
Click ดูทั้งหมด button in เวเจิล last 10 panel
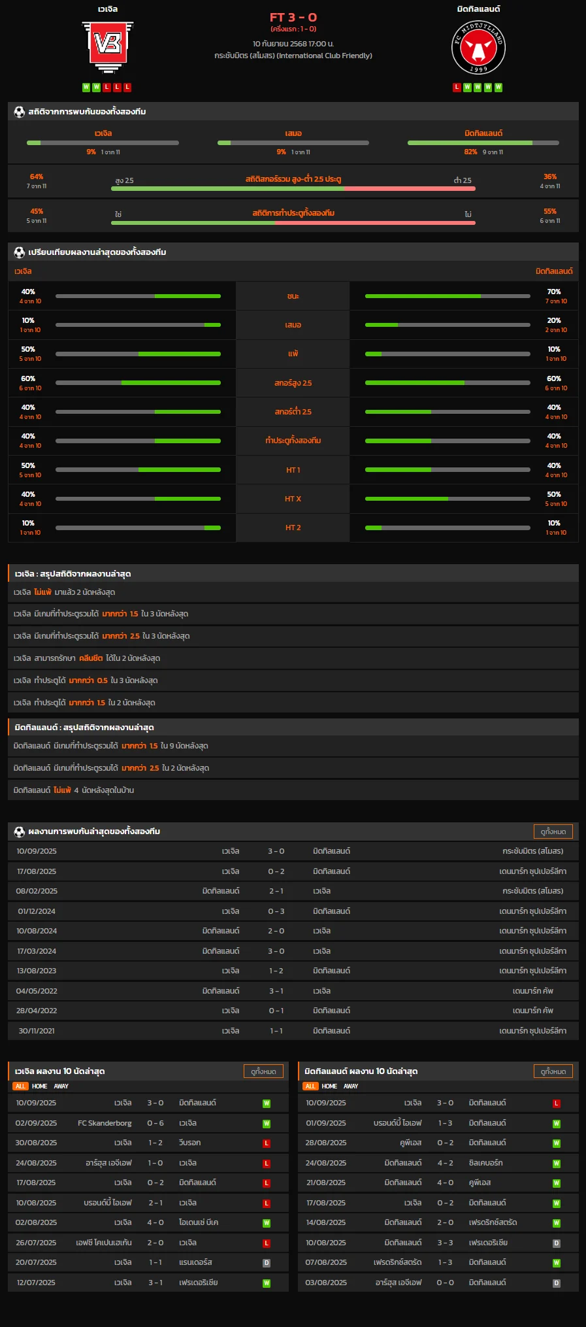(263, 1071)
